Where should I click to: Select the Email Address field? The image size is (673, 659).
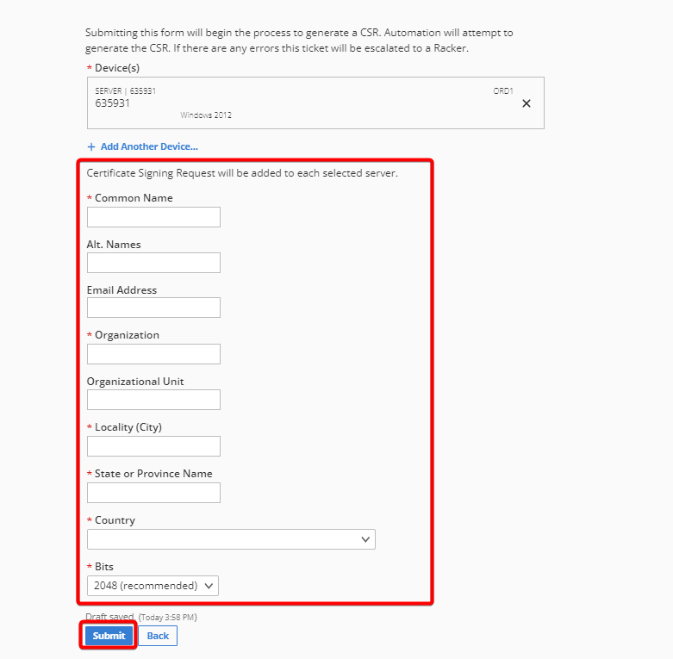(x=153, y=308)
